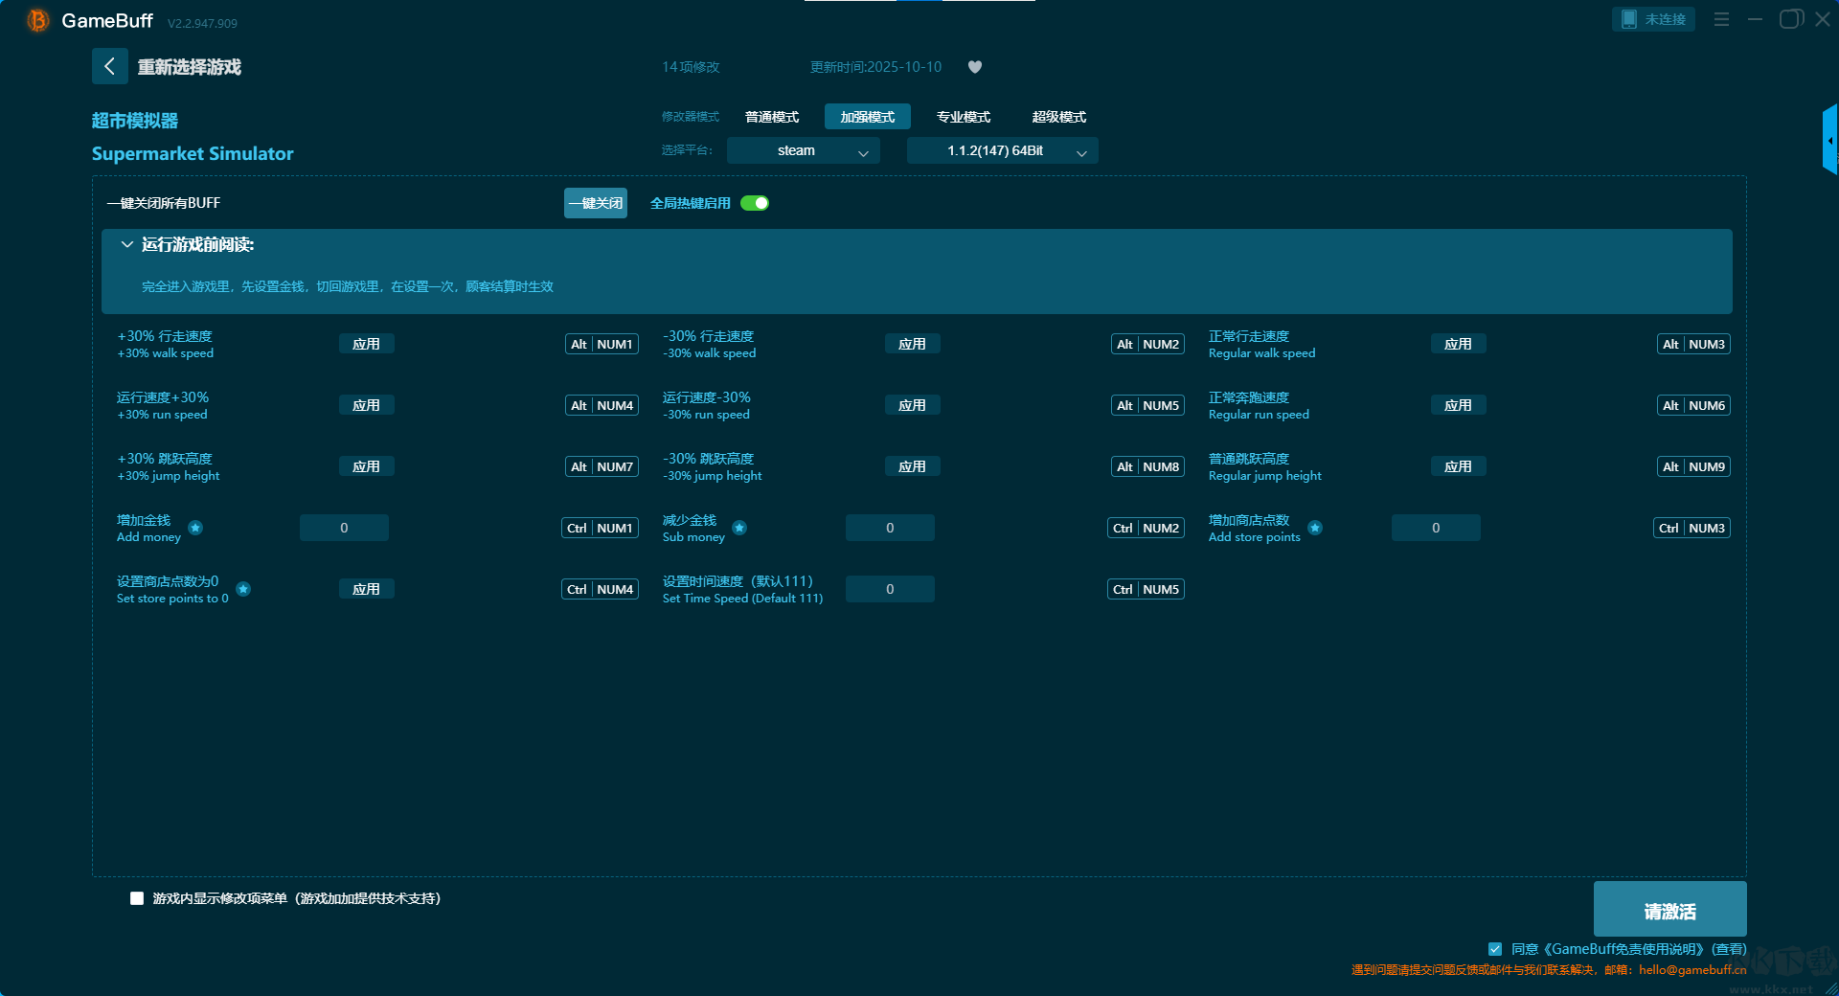This screenshot has height=996, width=1839.
Task: Select the 超级模式 mode tab
Action: point(1058,117)
